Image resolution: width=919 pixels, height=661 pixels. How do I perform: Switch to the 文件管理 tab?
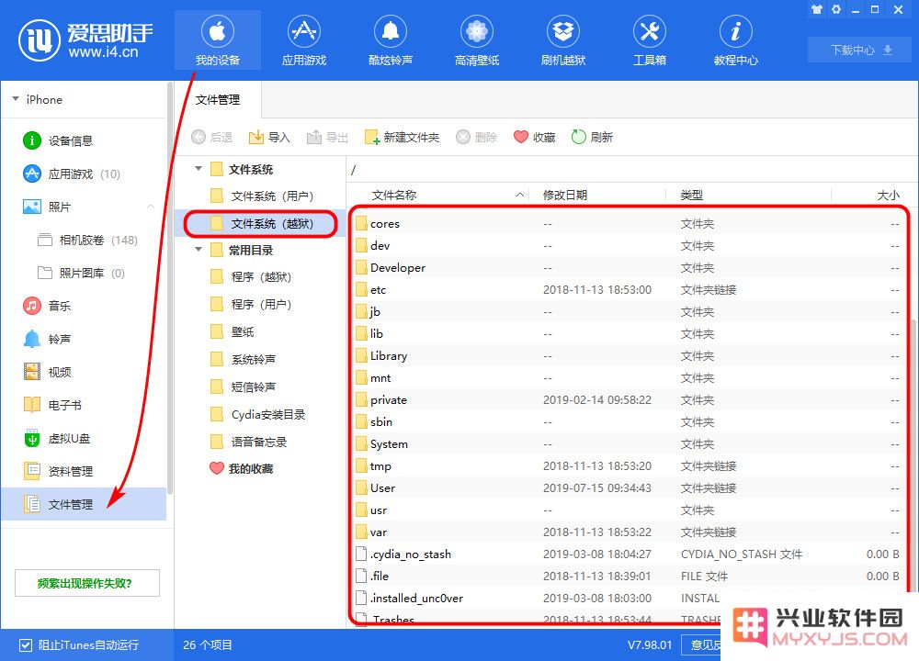pyautogui.click(x=218, y=100)
